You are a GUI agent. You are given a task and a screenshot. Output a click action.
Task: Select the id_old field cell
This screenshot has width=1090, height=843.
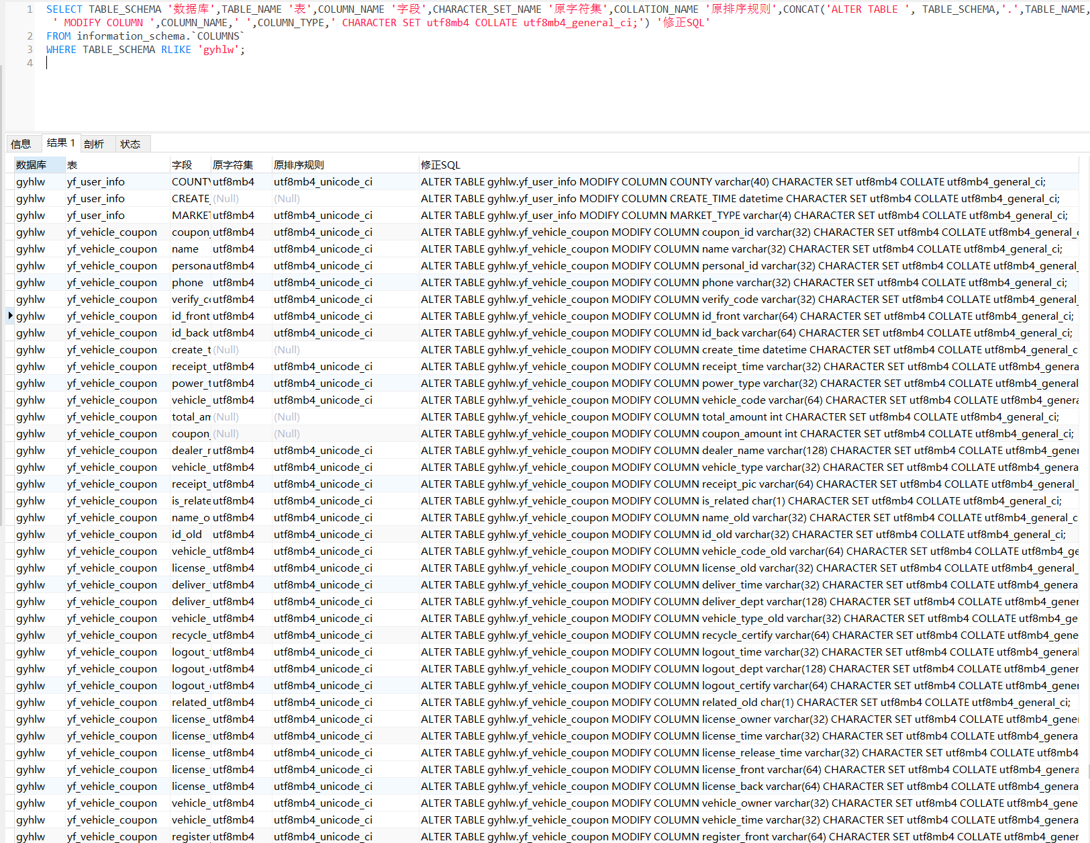[187, 535]
